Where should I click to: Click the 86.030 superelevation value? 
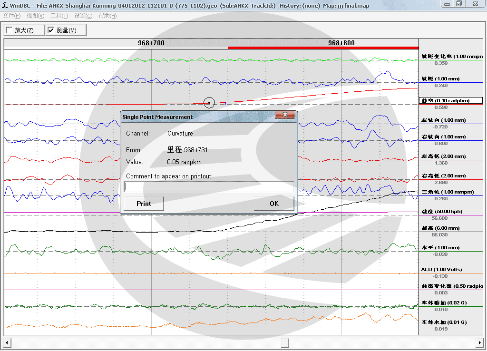(439, 235)
